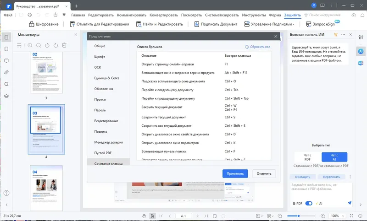This screenshot has width=367, height=221.
Task: Open thumbnails panel options list icon
Action: (x=19, y=45)
